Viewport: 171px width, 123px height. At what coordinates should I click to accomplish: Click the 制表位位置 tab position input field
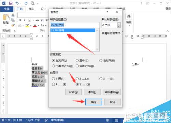[x=75, y=25]
